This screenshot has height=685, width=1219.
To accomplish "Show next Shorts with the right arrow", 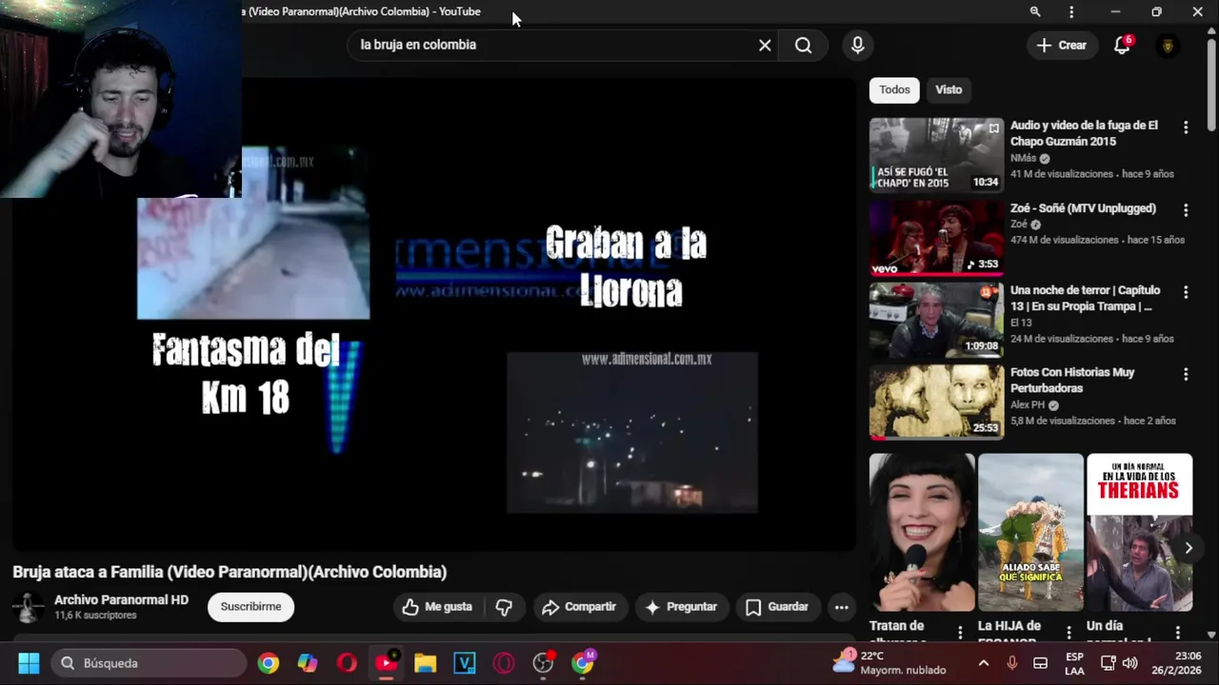I will [1189, 548].
